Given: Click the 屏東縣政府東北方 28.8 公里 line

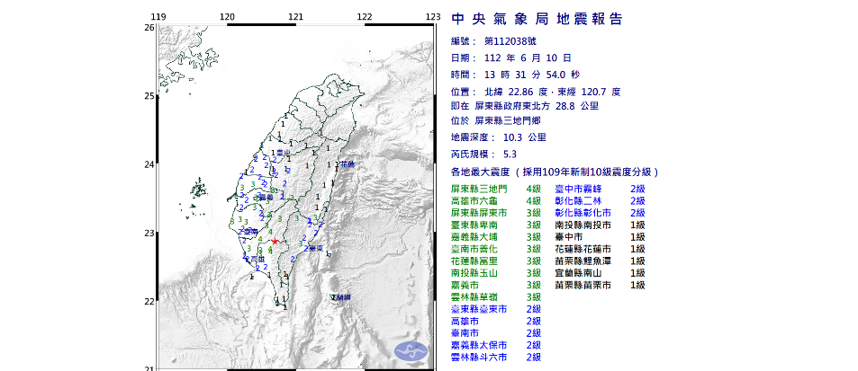Looking at the screenshot, I should 525,106.
